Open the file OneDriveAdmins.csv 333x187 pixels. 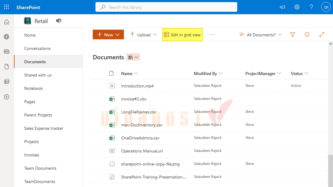point(140,138)
